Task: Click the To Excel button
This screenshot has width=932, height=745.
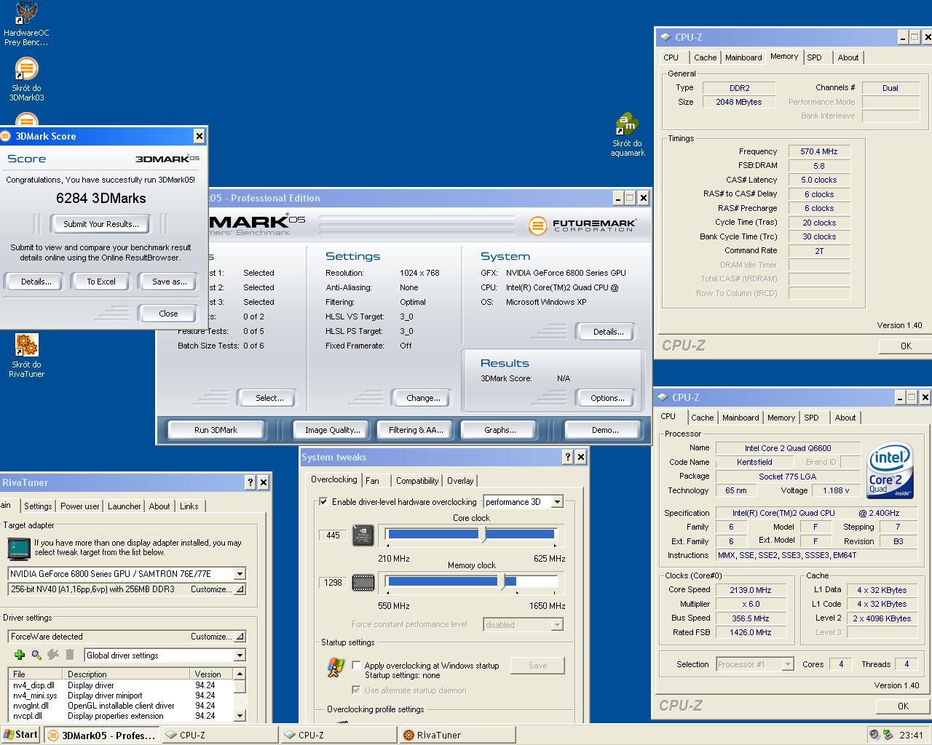Action: pyautogui.click(x=101, y=282)
